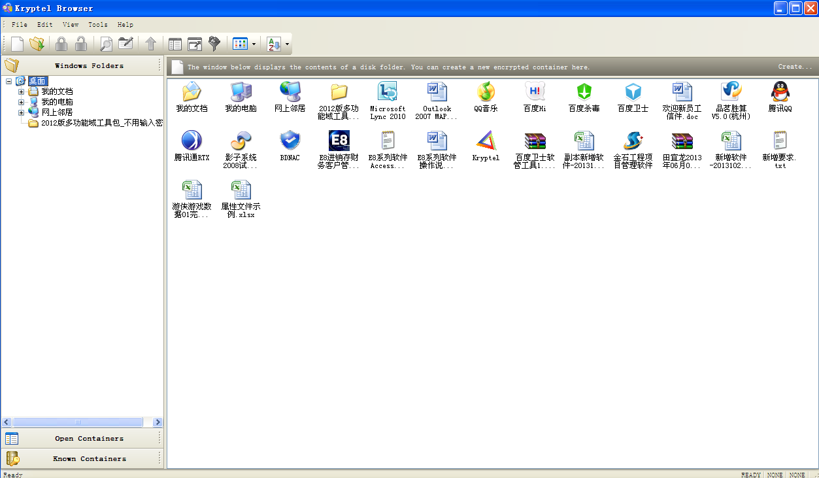Screen dimensions: 819x478
Task: Select the 新增要求.txt file
Action: tap(780, 150)
